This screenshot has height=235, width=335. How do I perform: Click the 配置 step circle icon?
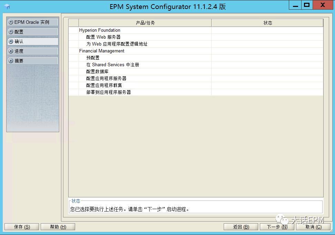click(x=11, y=32)
